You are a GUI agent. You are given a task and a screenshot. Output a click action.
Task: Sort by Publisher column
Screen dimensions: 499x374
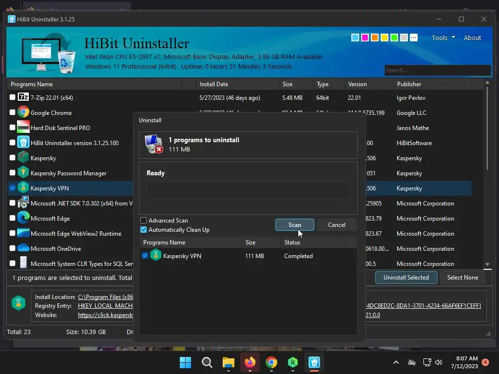(432, 84)
